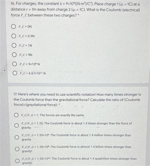Image resolution: width=150 pixels, height=166 pixels.
Task: Select the F_C = 0N radio button
Action: (x=13, y=27)
